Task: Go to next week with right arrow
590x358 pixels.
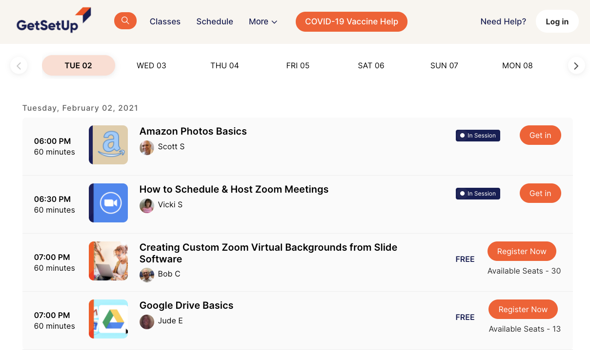Action: point(576,66)
